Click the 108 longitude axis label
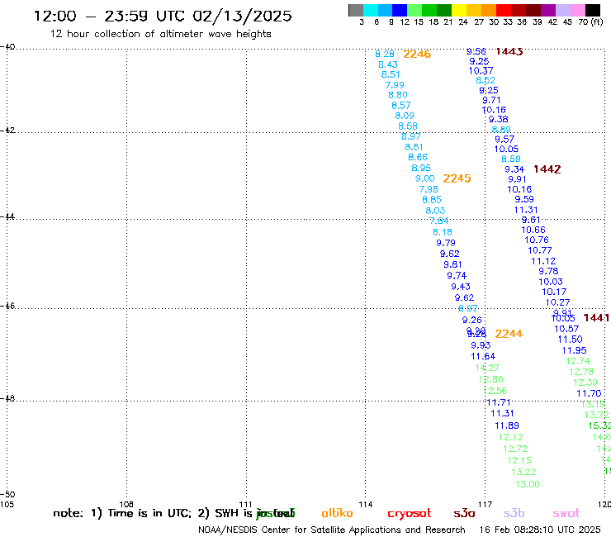Image resolution: width=611 pixels, height=537 pixels. [126, 504]
